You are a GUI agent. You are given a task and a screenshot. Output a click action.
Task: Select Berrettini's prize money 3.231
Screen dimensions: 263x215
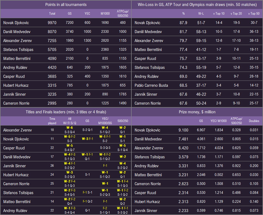tap(183, 175)
